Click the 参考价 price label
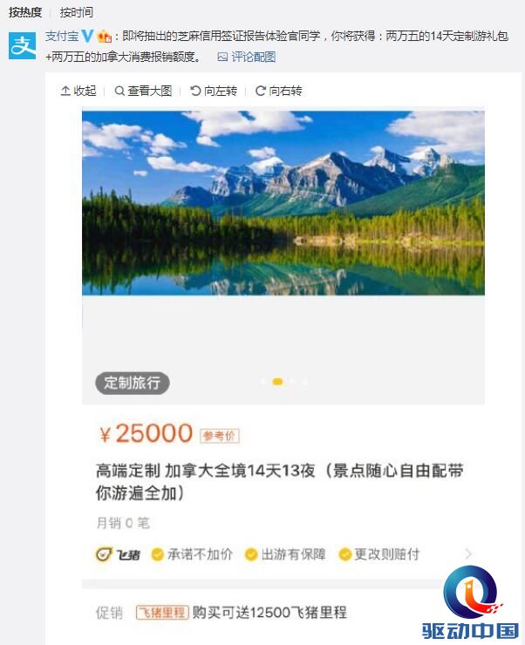Image resolution: width=525 pixels, height=645 pixels. point(219,436)
